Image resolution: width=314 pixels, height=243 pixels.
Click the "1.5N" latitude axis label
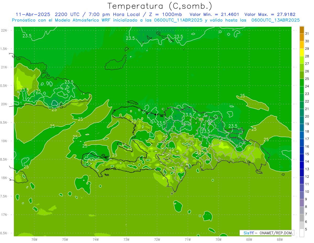4,49
